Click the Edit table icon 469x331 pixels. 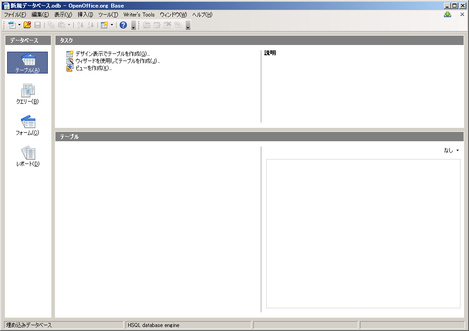point(157,25)
